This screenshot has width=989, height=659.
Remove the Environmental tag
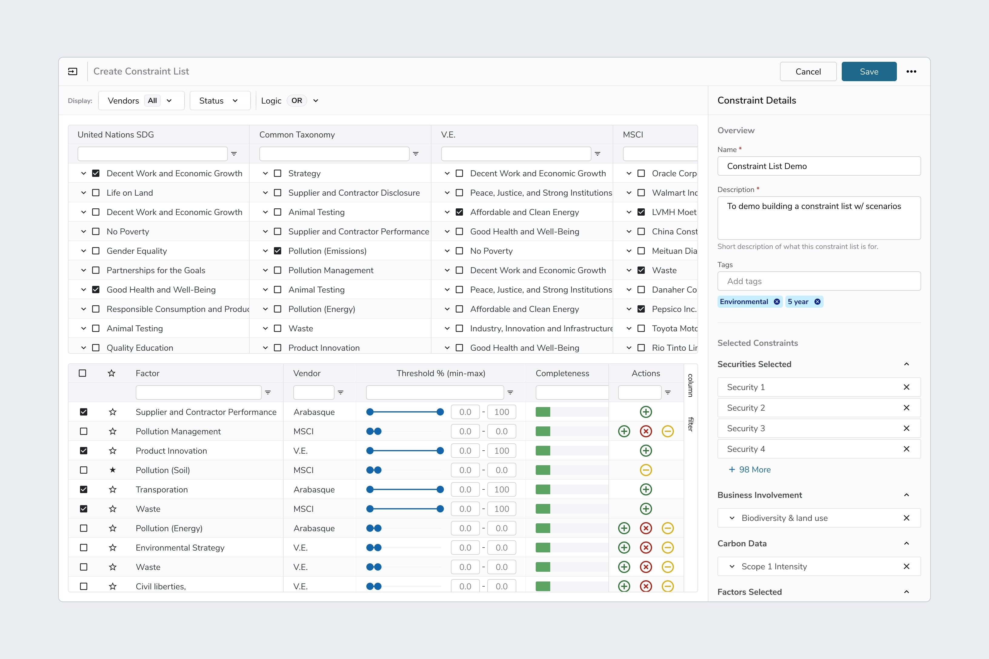(x=777, y=302)
